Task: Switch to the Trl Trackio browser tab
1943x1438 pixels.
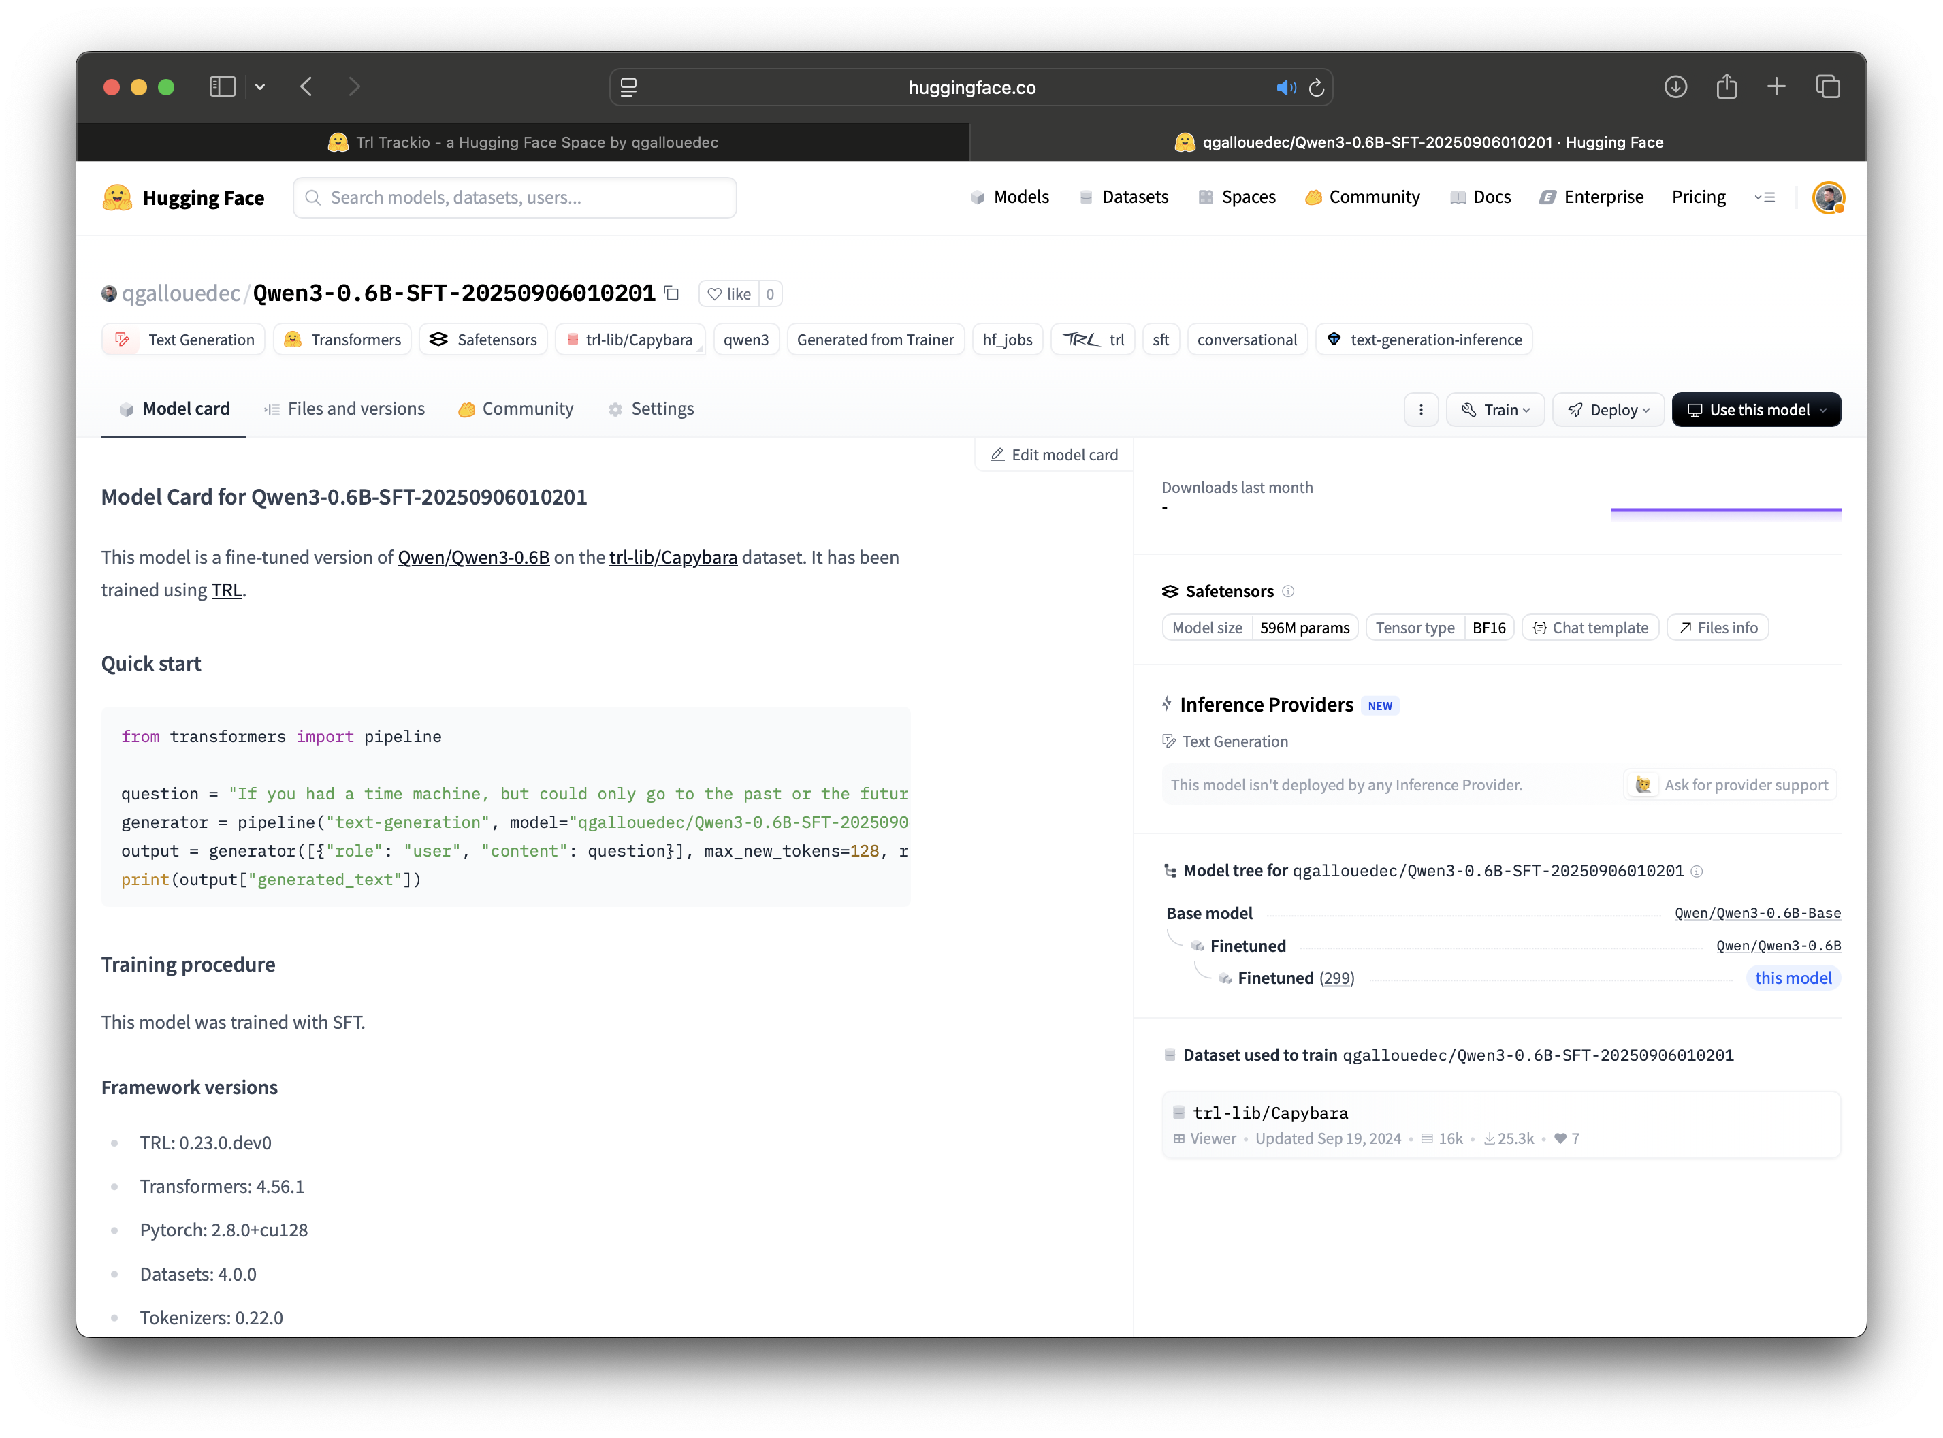Action: pos(523,143)
